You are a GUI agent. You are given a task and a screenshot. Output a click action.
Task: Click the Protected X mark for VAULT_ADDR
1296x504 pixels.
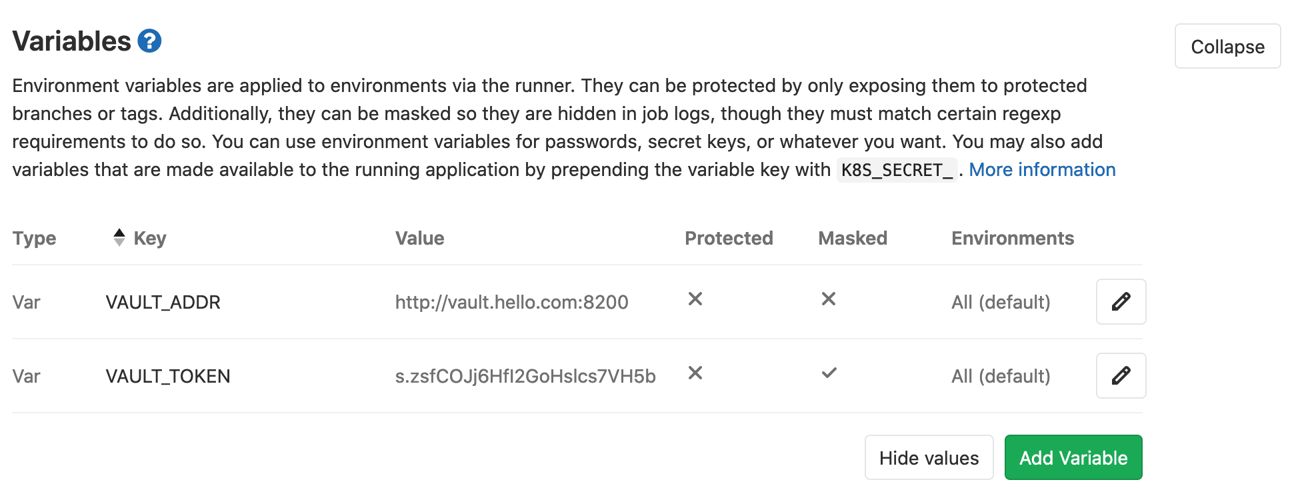695,299
